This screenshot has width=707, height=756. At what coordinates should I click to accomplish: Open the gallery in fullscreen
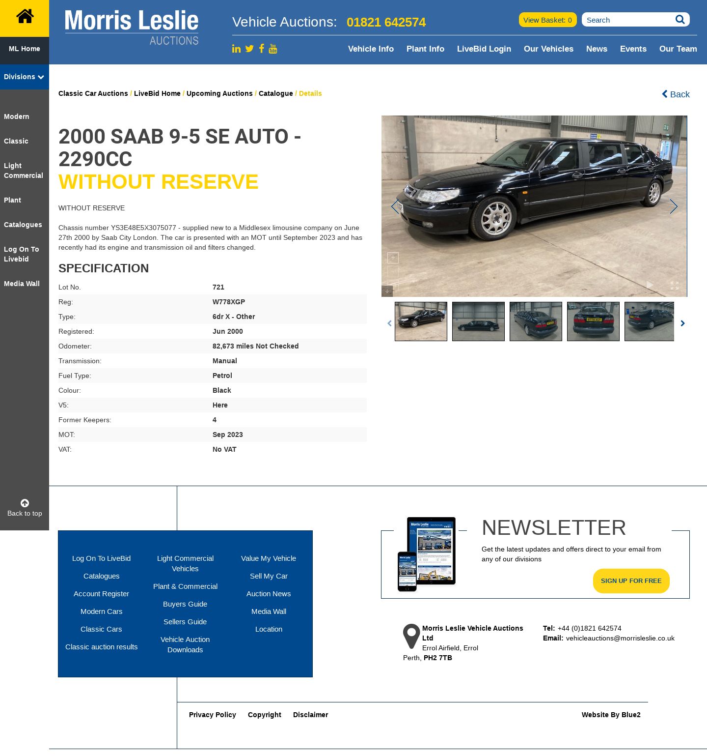(675, 285)
